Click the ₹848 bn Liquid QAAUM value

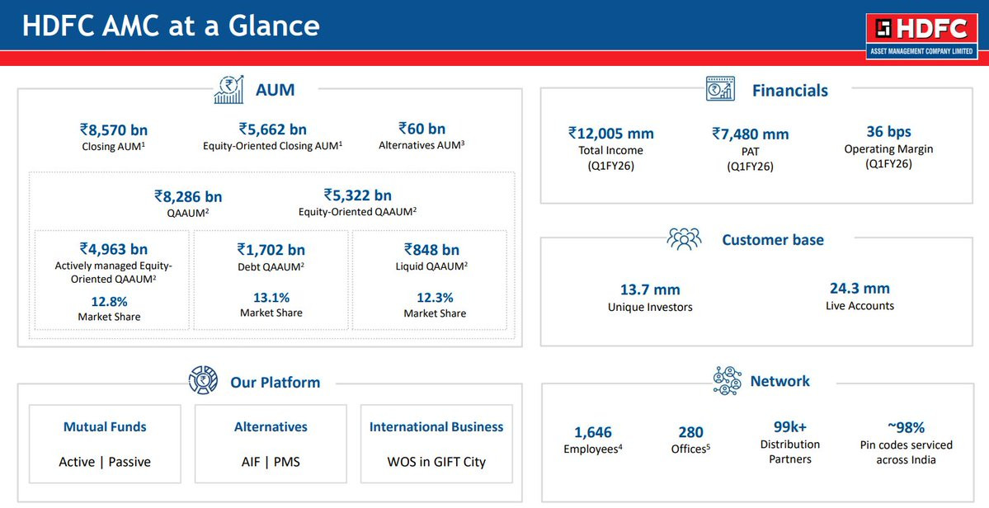point(432,250)
